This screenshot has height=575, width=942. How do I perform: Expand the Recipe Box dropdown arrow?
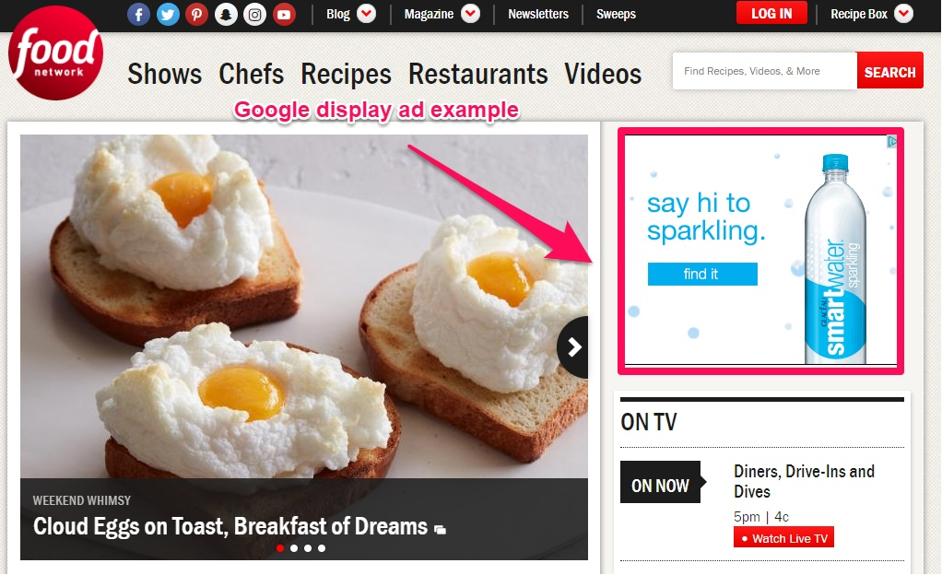[903, 13]
